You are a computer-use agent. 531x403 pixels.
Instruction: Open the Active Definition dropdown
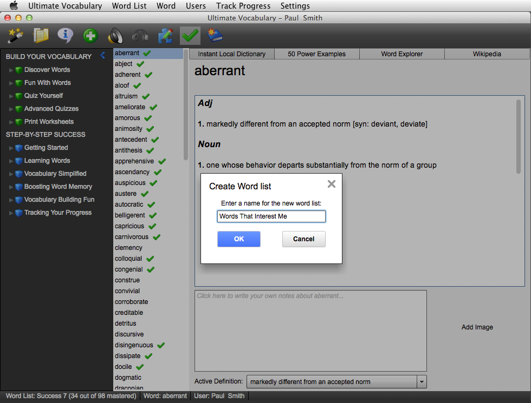pyautogui.click(x=422, y=382)
